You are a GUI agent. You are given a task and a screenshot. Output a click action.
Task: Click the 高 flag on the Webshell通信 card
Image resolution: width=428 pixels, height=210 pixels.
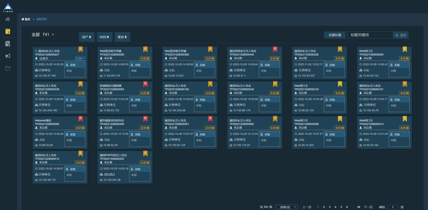click(81, 119)
